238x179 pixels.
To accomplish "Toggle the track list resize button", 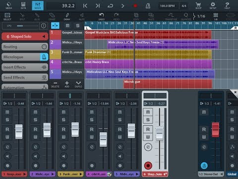I will click(55, 25).
